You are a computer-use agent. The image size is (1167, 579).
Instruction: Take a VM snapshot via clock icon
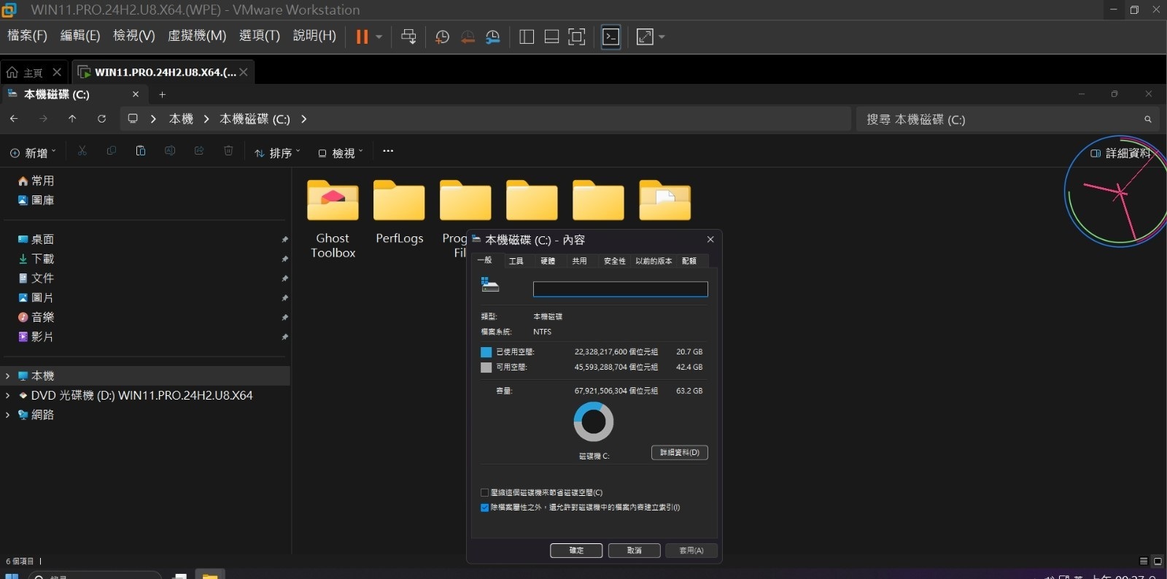click(442, 36)
